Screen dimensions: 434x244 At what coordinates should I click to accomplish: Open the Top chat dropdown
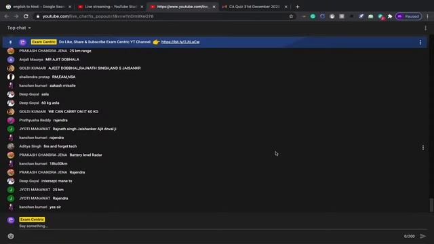[19, 28]
